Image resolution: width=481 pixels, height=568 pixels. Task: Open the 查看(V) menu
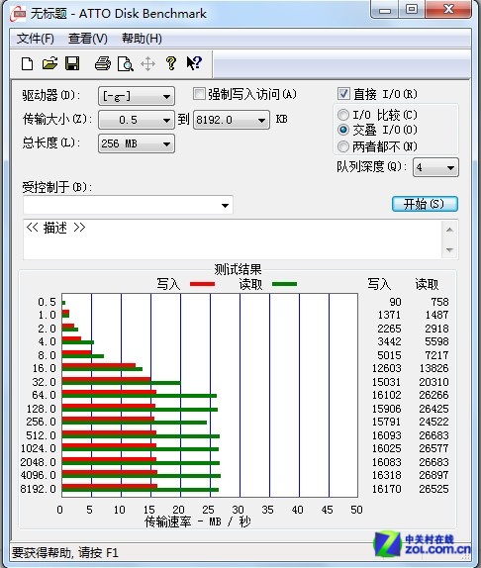click(x=88, y=39)
